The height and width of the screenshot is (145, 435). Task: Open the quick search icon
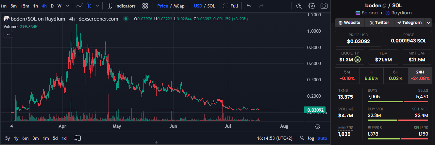[299, 6]
